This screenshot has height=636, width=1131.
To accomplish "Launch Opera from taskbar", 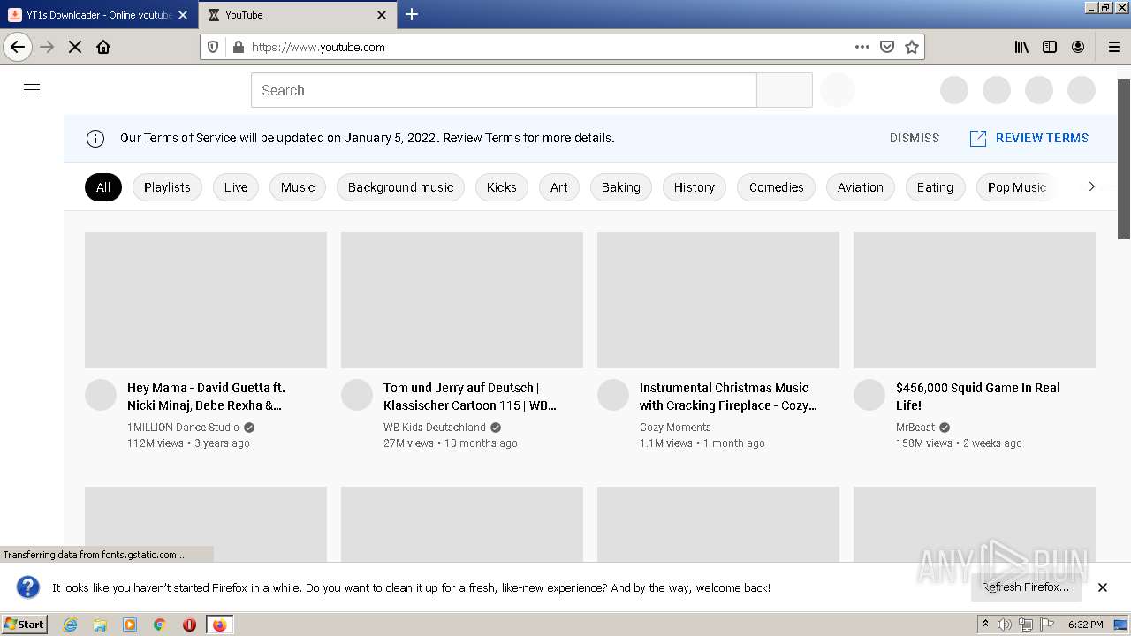I will [x=189, y=625].
